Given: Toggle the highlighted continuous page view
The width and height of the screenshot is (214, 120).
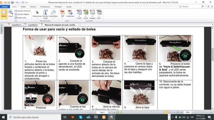Looking at the screenshot, I should point(167,112).
